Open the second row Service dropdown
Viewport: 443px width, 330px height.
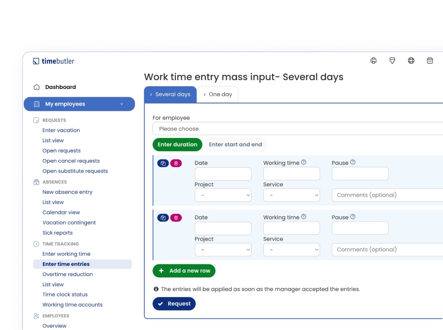(x=291, y=250)
